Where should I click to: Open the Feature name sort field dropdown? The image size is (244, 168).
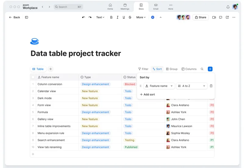coord(159,86)
